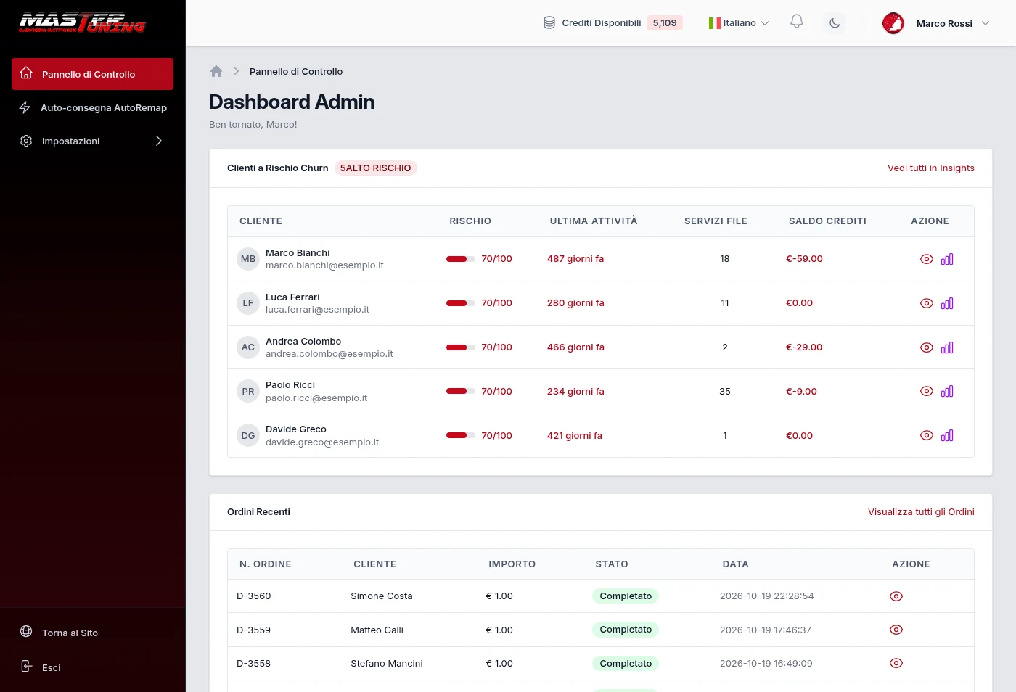Click email luca.ferrari@esempio.it
Screen dimensions: 1016x692
coord(317,310)
